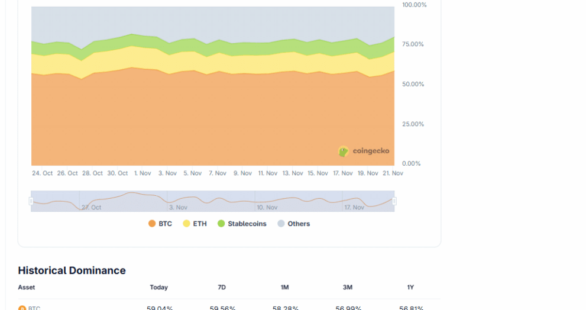The height and width of the screenshot is (310, 586).
Task: Hide the Others series via legend label
Action: pyautogui.click(x=299, y=224)
